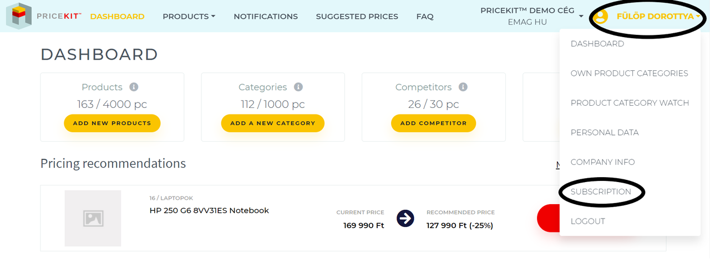This screenshot has height=259, width=710.
Task: Open the FAQ link in navbar
Action: pyautogui.click(x=425, y=17)
